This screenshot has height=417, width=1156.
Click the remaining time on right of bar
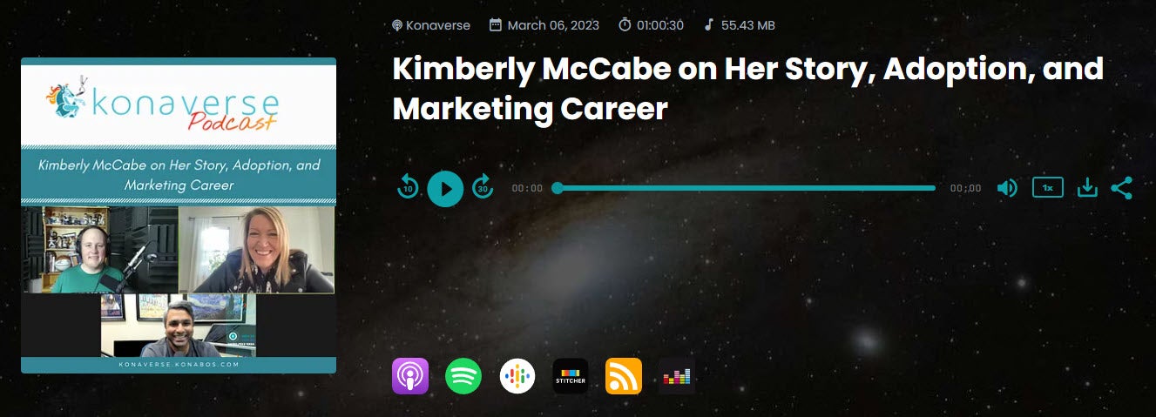coord(965,188)
